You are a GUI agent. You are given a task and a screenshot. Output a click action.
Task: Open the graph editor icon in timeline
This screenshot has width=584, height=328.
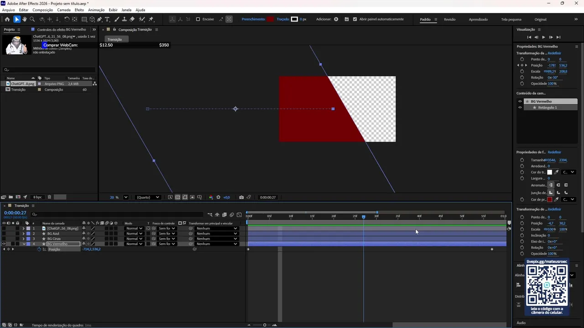pyautogui.click(x=239, y=215)
